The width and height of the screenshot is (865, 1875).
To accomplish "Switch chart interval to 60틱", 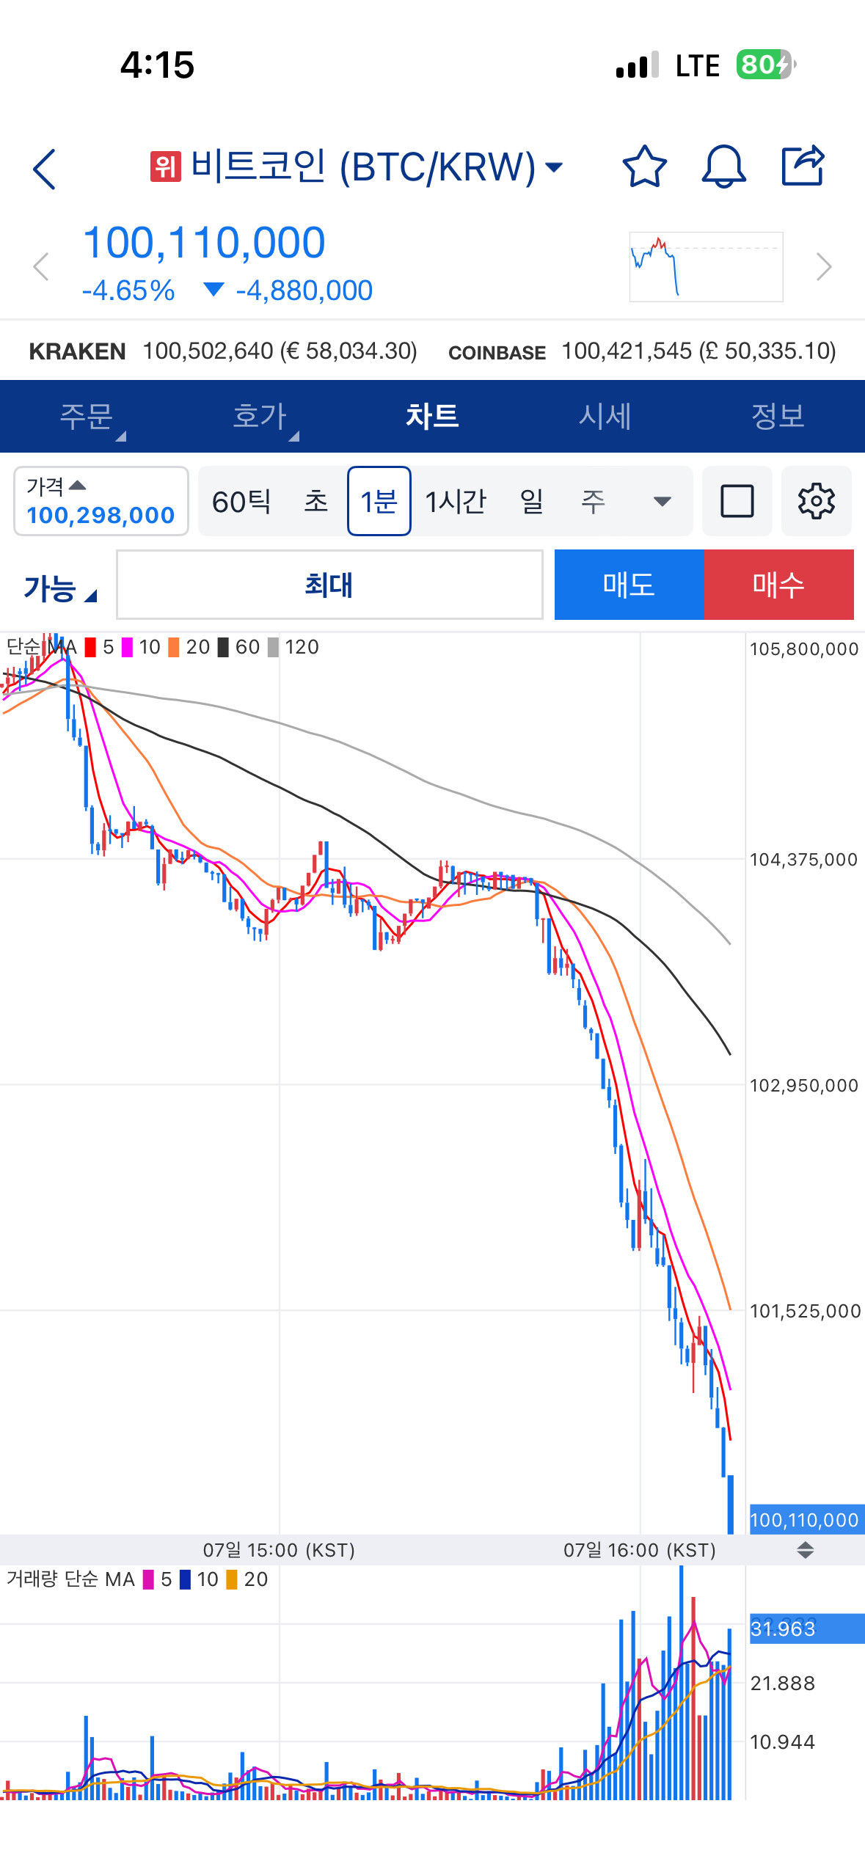I will click(241, 502).
